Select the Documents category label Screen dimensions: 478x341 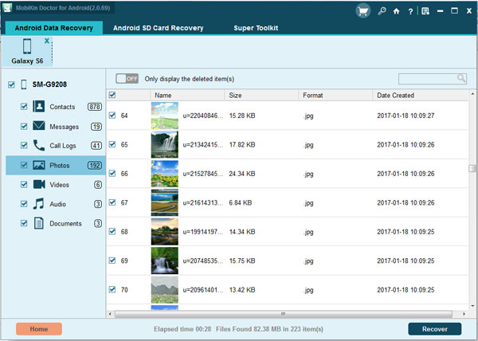[65, 224]
